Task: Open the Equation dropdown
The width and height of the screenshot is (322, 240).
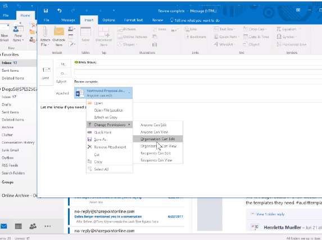Action: tap(288, 29)
